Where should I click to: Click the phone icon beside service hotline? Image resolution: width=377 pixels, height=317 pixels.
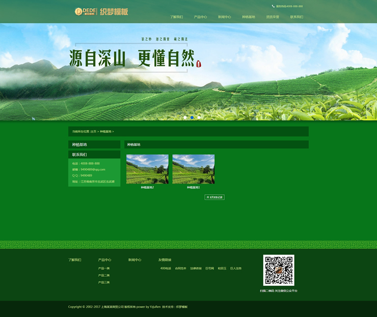point(273,6)
